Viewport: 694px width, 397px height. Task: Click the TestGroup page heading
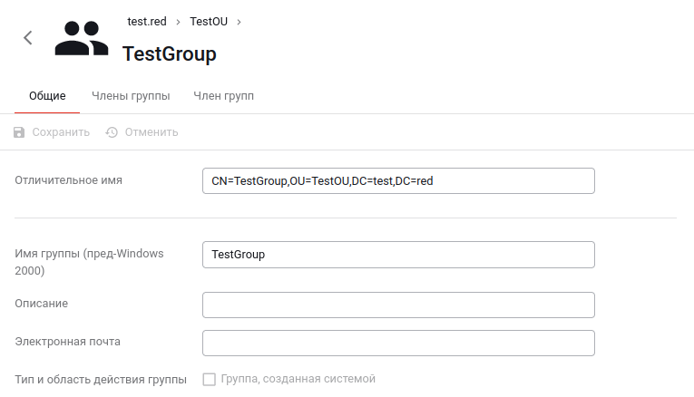[170, 54]
